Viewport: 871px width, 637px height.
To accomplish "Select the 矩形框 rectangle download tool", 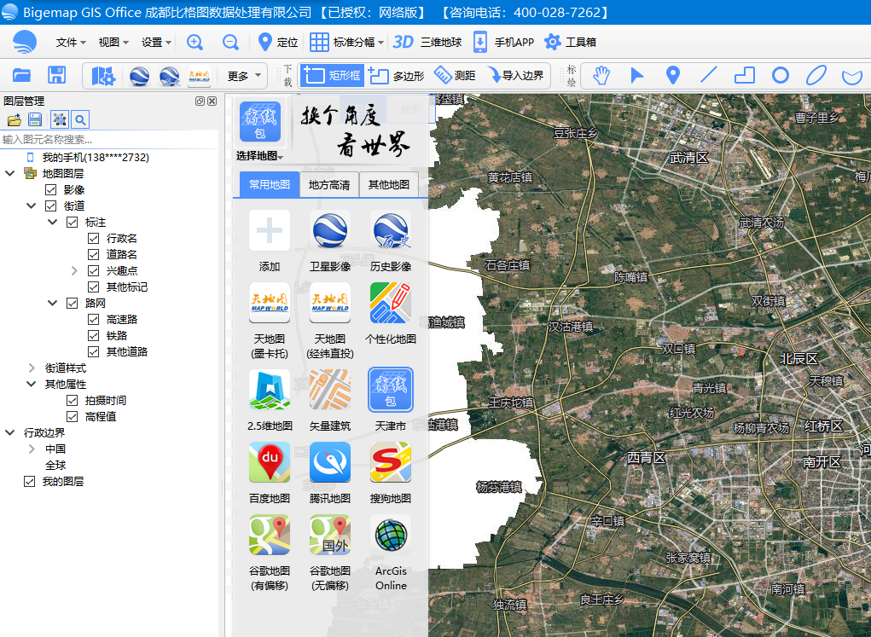I will pyautogui.click(x=332, y=76).
